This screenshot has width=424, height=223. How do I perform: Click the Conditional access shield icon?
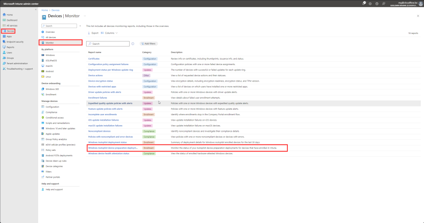[43, 117]
